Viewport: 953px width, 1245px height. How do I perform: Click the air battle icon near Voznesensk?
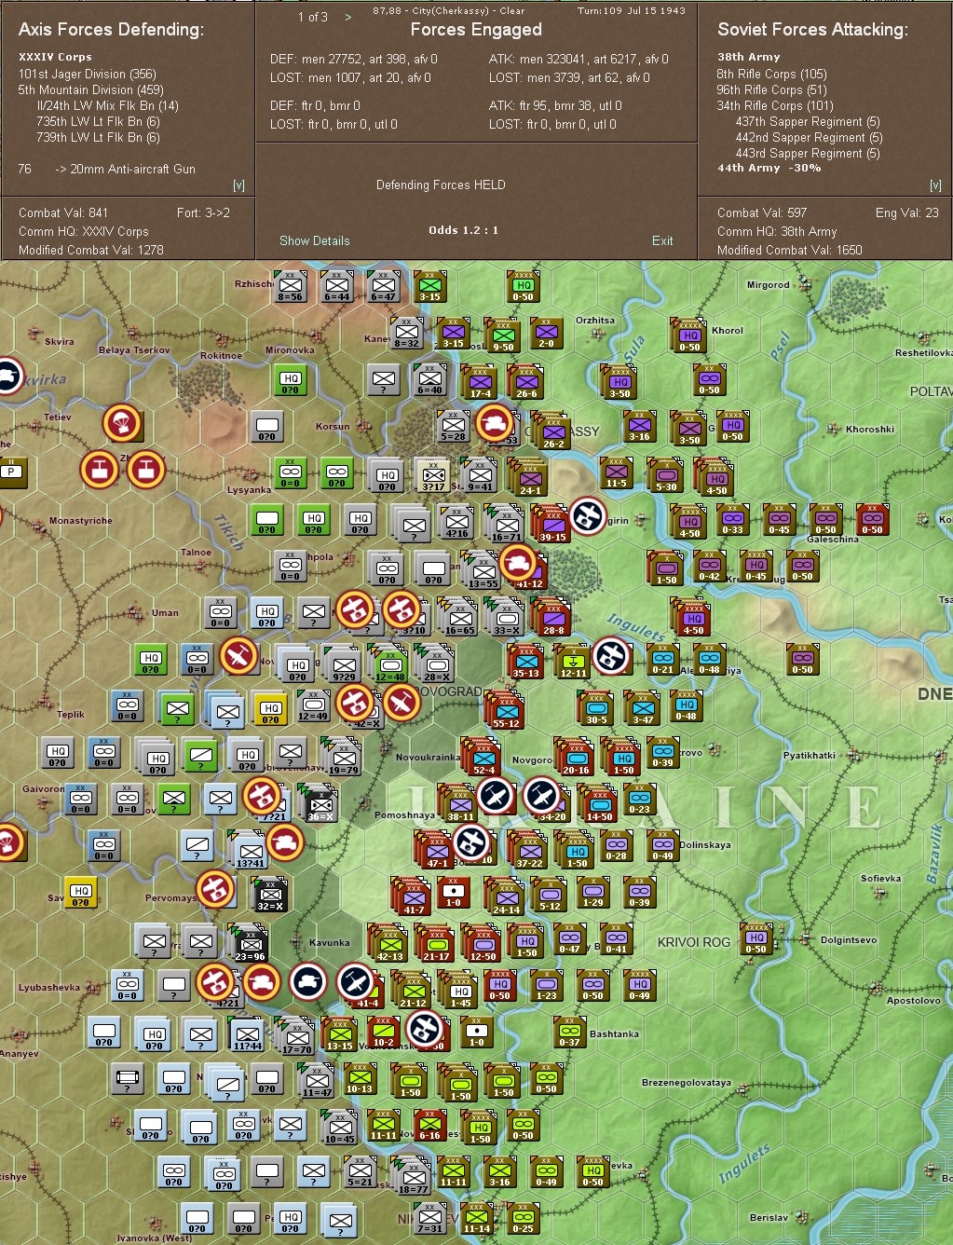pos(424,1030)
